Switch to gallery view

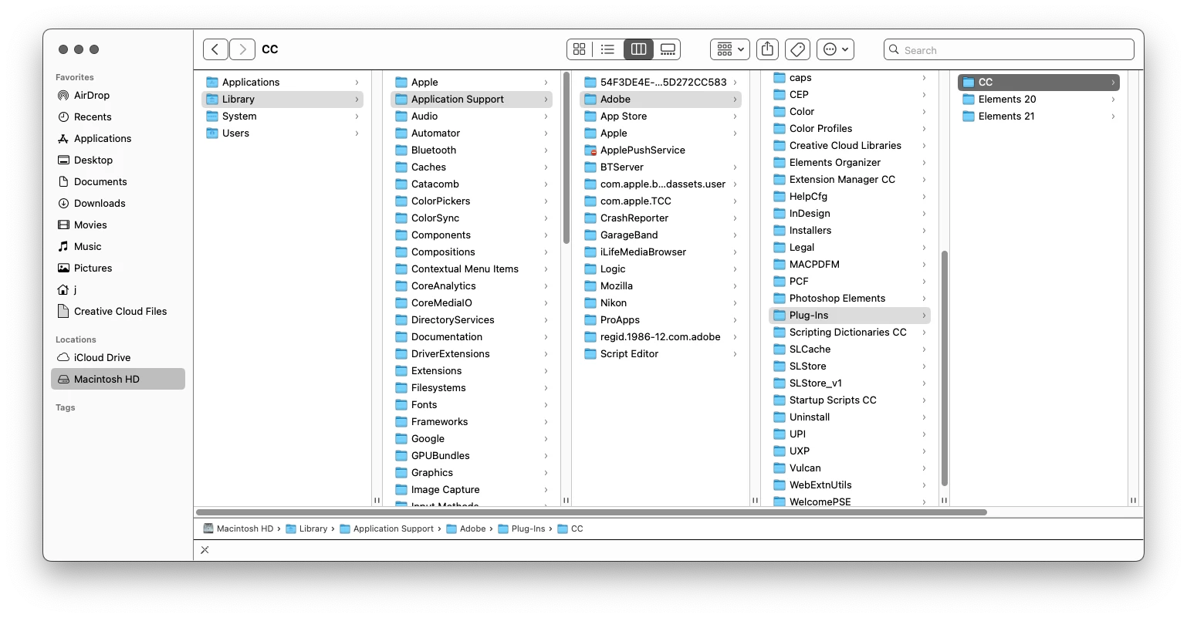point(668,49)
